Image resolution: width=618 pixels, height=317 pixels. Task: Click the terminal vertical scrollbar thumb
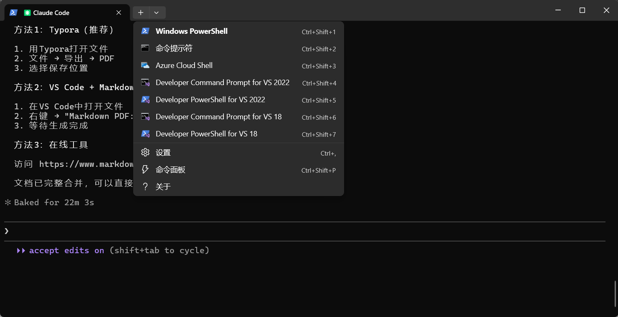[x=615, y=294]
